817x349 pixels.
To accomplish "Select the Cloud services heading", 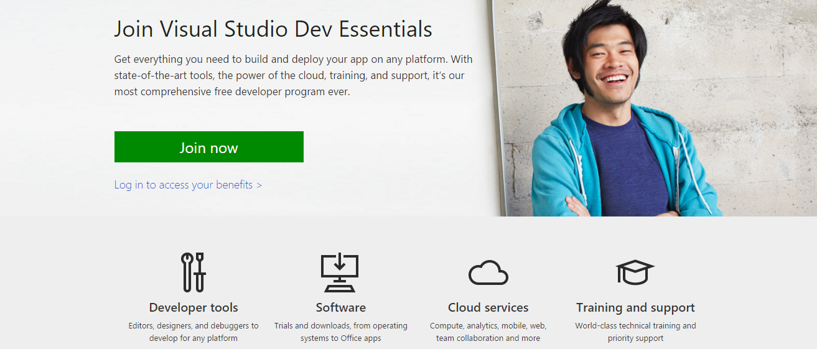I will 488,307.
